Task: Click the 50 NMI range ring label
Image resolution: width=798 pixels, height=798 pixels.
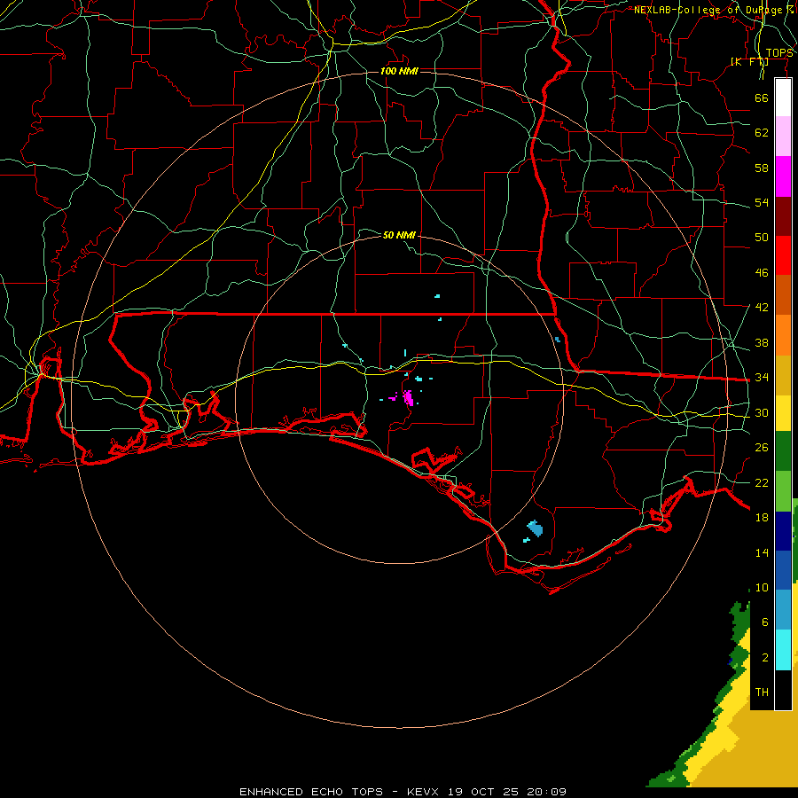Action: tap(399, 235)
